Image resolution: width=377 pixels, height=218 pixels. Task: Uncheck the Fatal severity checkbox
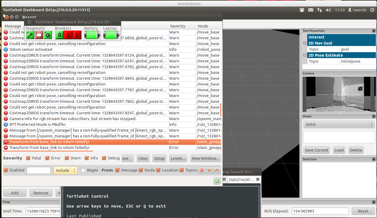point(28,158)
